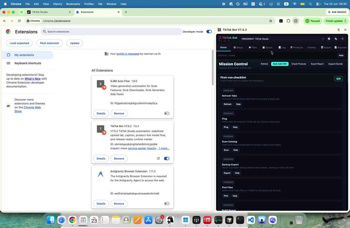Click Support Bundle in Mission Control
The width and height of the screenshot is (350, 228).
tap(336, 64)
